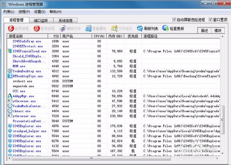Click the YoukuMediaCenter process icon

10,106
